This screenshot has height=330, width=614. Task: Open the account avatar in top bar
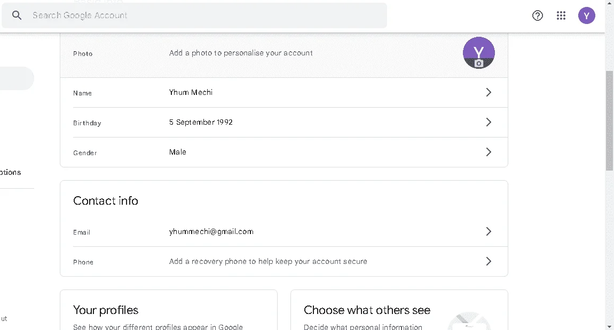586,15
